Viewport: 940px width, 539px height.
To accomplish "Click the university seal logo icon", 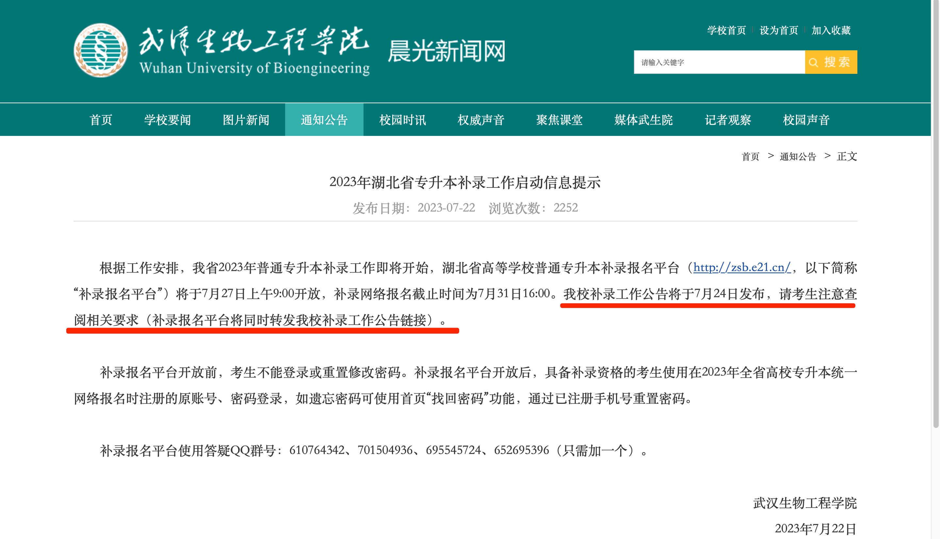I will (x=101, y=50).
